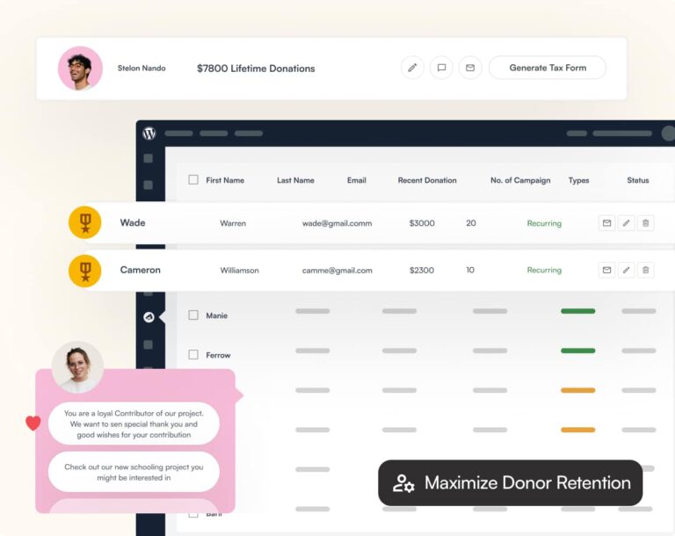
Task: Select the Ferrow row checkbox
Action: 193,355
